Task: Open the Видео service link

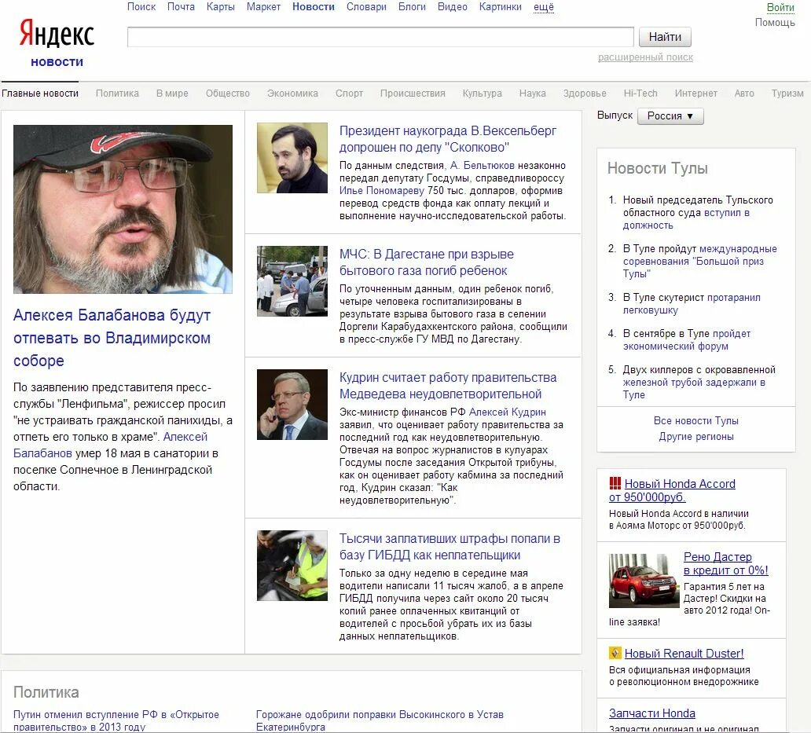Action: 452,7
